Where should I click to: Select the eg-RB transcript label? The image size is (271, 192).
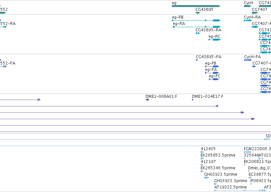pos(178,17)
